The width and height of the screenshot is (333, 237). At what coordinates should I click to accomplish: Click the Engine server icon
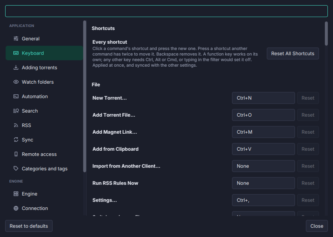coord(16,194)
